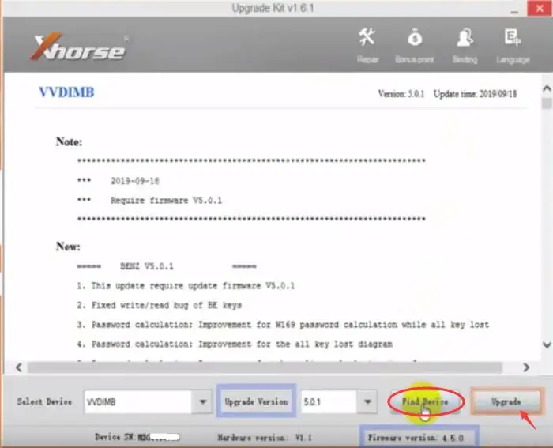Click 'This update require update firmware' line
Screen dimensions: 553x448
click(x=186, y=286)
